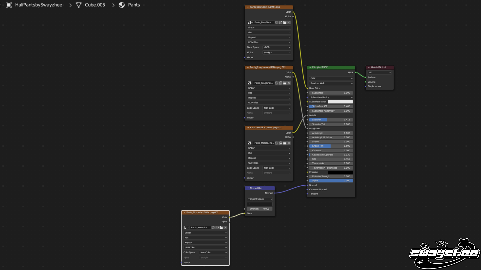Click the Transmission Roughness field
Screen dimensions: 481x270
[x=331, y=168]
